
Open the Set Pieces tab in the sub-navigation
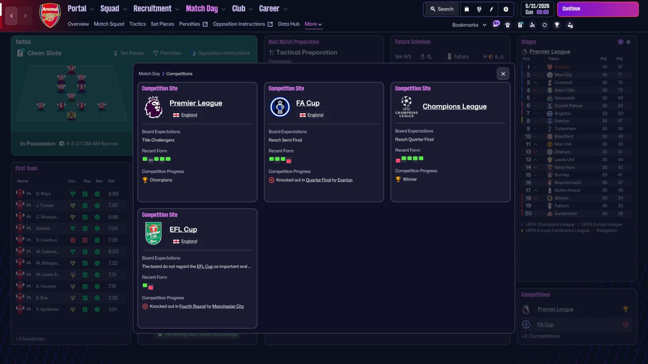[x=163, y=24]
